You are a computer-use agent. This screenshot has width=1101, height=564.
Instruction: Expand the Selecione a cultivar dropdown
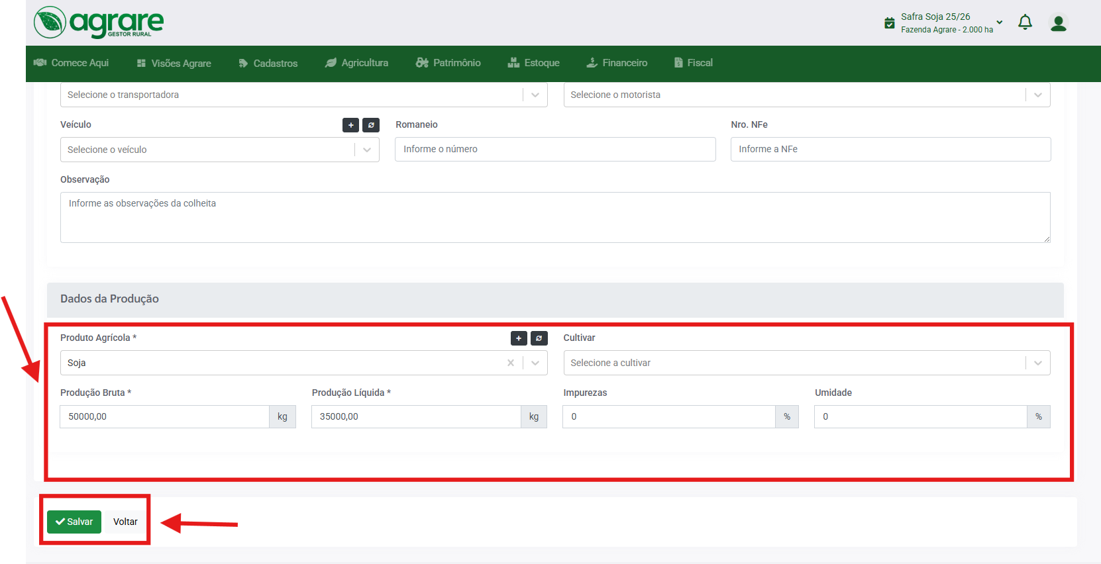(x=1038, y=363)
